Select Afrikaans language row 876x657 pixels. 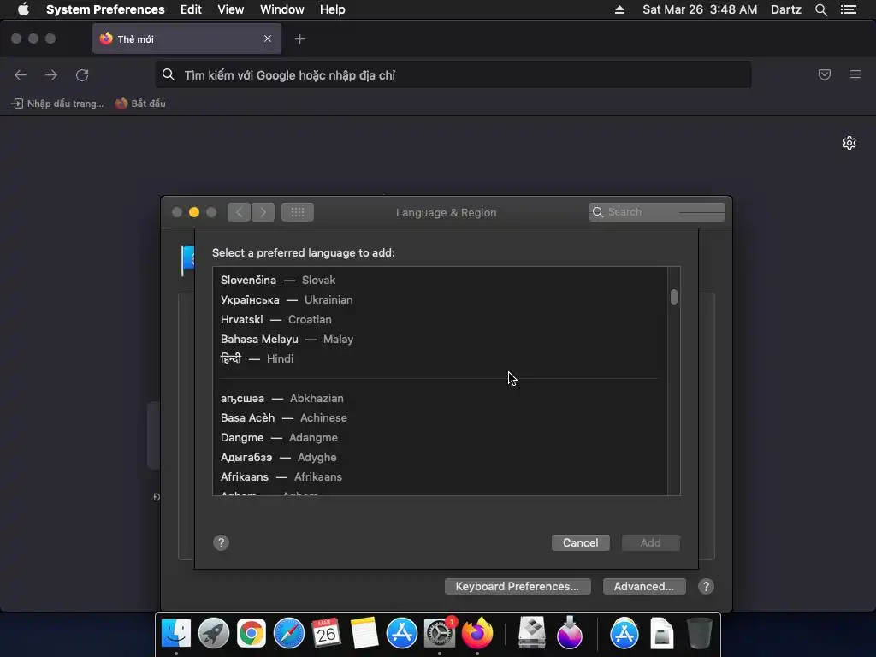click(440, 476)
